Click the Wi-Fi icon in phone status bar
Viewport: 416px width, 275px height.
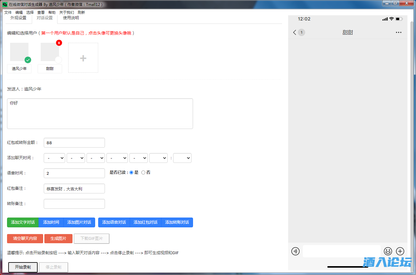[392, 19]
